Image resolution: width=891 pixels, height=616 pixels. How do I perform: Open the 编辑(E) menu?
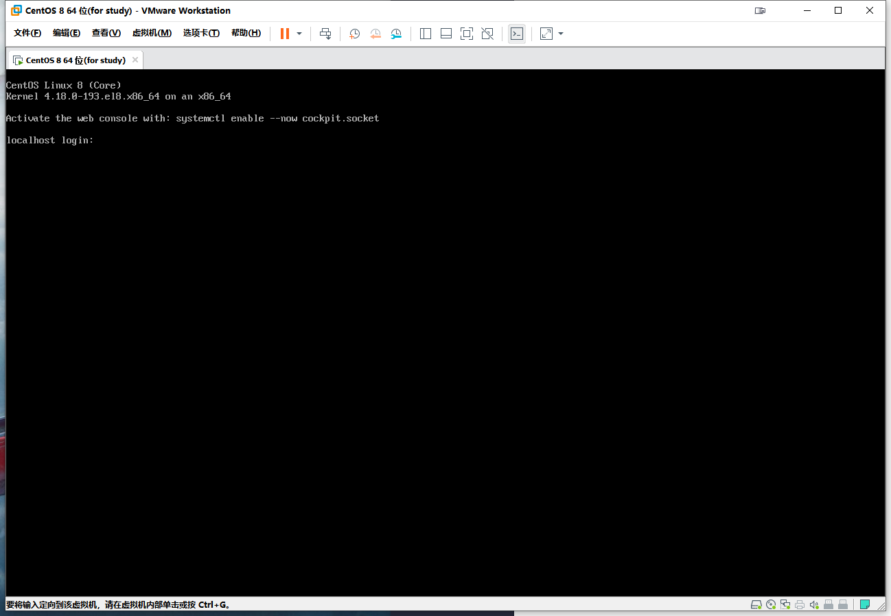[x=67, y=33]
